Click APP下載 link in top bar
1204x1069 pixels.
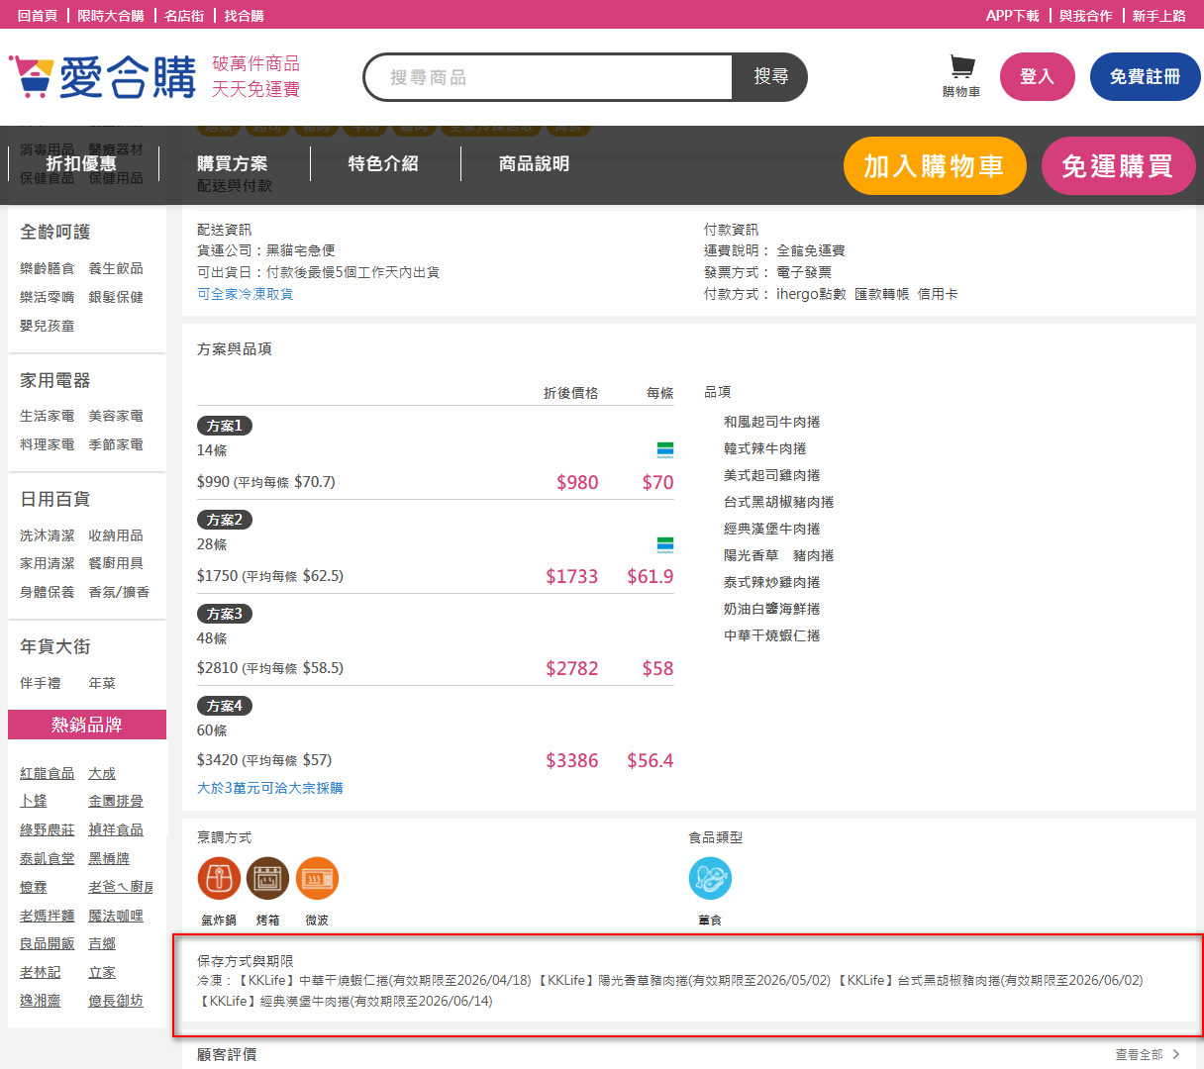tap(1013, 15)
